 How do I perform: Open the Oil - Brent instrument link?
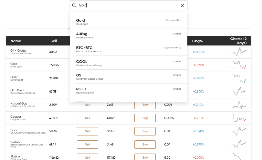pyautogui.click(x=18, y=90)
